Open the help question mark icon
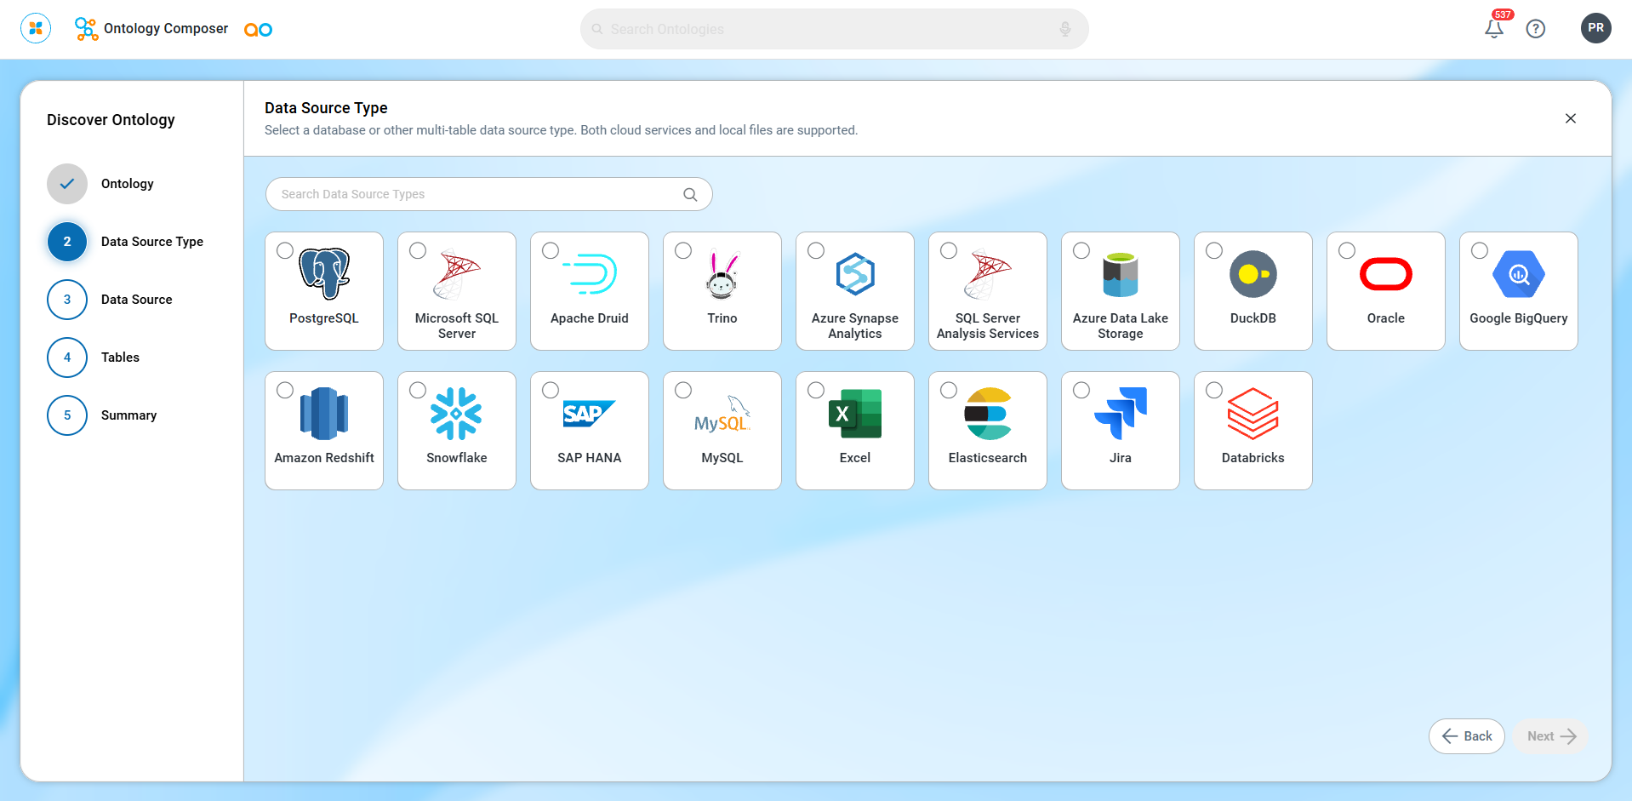1632x801 pixels. 1536,29
